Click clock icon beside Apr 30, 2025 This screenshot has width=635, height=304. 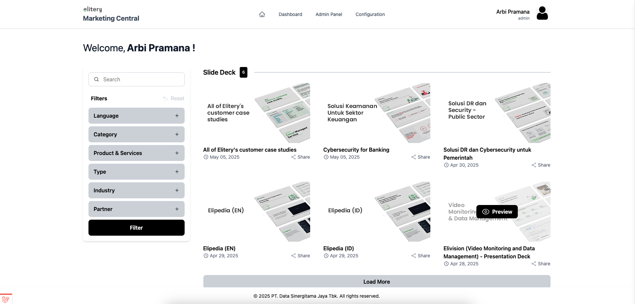[446, 165]
